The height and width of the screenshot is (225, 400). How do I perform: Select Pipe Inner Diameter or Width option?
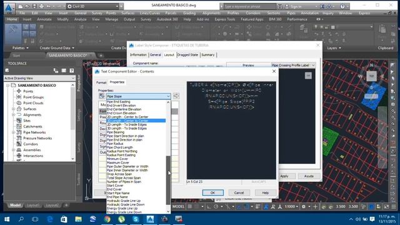click(127, 170)
